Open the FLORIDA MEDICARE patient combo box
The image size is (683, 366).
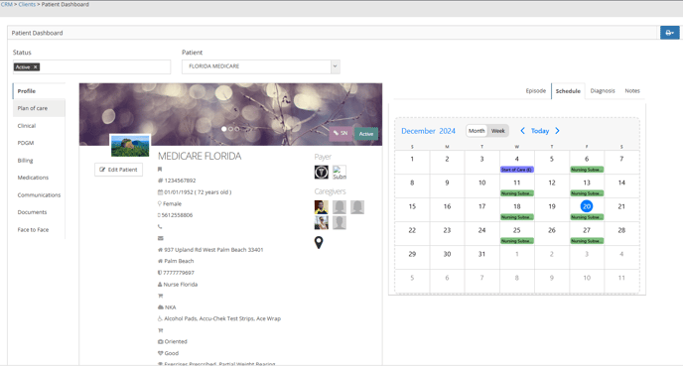click(260, 66)
